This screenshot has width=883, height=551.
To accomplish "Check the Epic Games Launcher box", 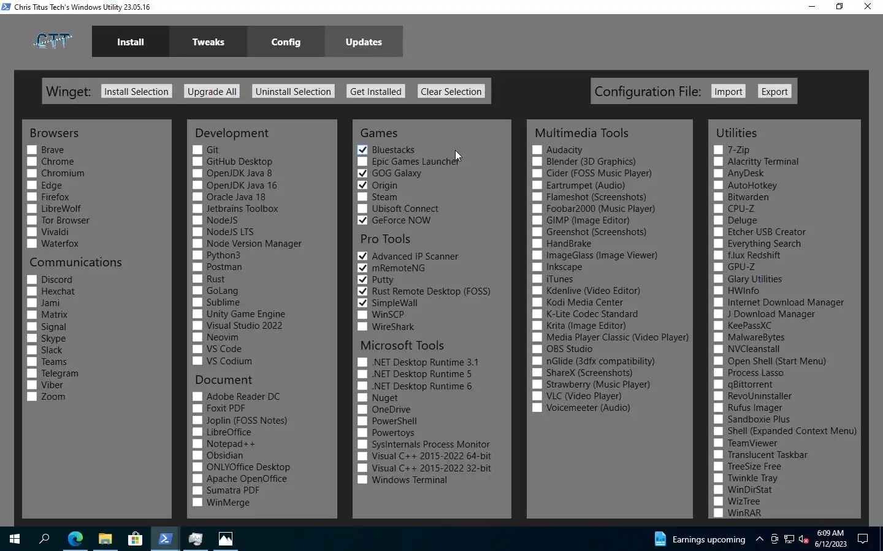I will click(x=362, y=162).
